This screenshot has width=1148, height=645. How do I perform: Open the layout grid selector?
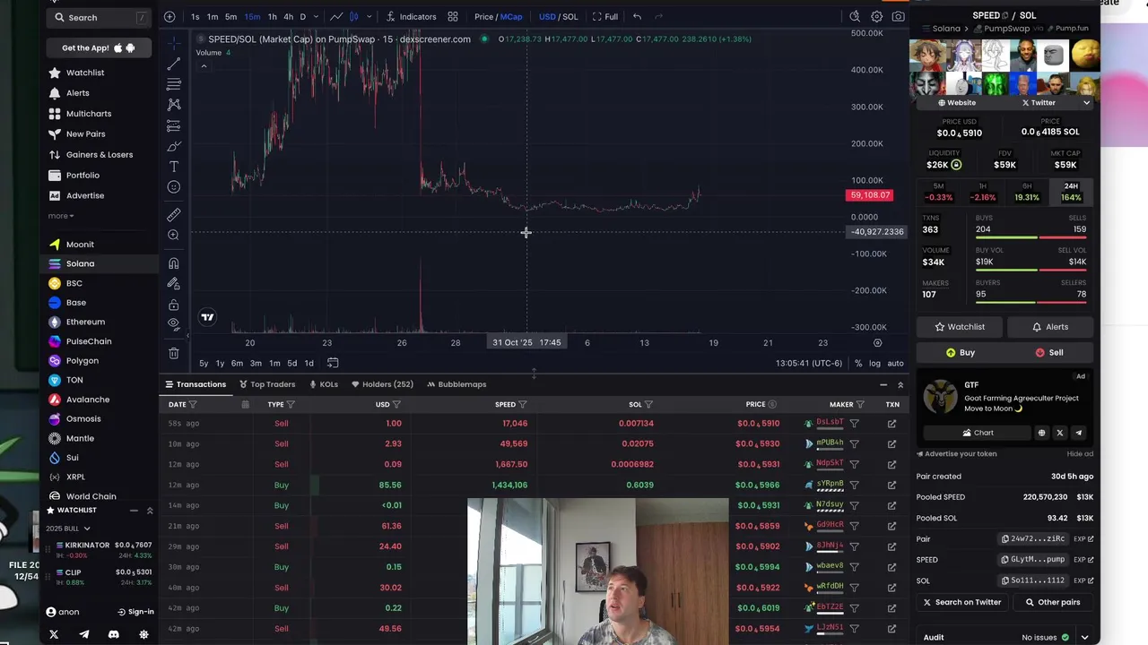pos(453,16)
